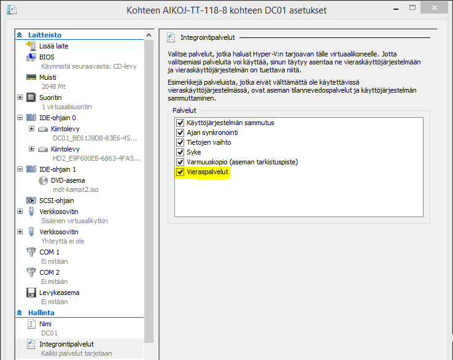Screen dimensions: 453x360
Task: Click the Nimi name icon
Action: click(31, 324)
